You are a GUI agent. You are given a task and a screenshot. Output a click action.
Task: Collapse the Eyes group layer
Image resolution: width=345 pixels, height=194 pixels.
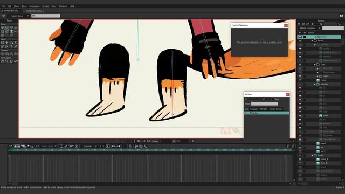[x=315, y=65]
